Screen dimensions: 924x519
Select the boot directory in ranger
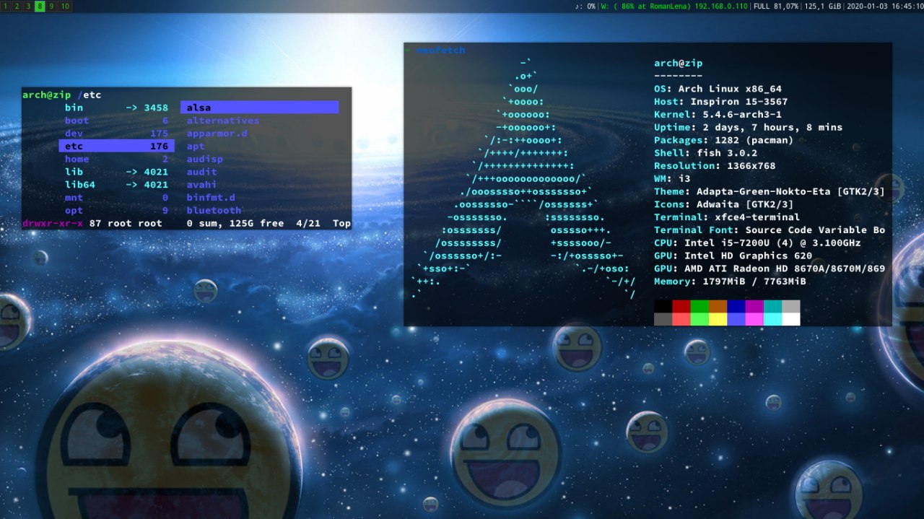(x=116, y=121)
